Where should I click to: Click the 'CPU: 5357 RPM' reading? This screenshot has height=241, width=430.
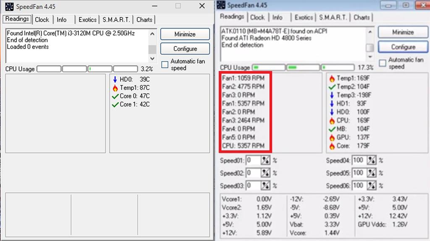tap(243, 146)
